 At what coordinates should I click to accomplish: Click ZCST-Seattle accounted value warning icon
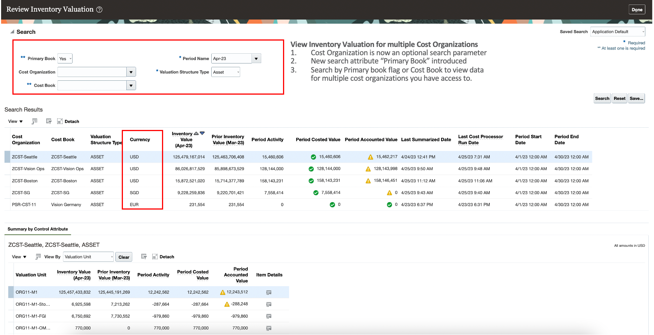371,157
